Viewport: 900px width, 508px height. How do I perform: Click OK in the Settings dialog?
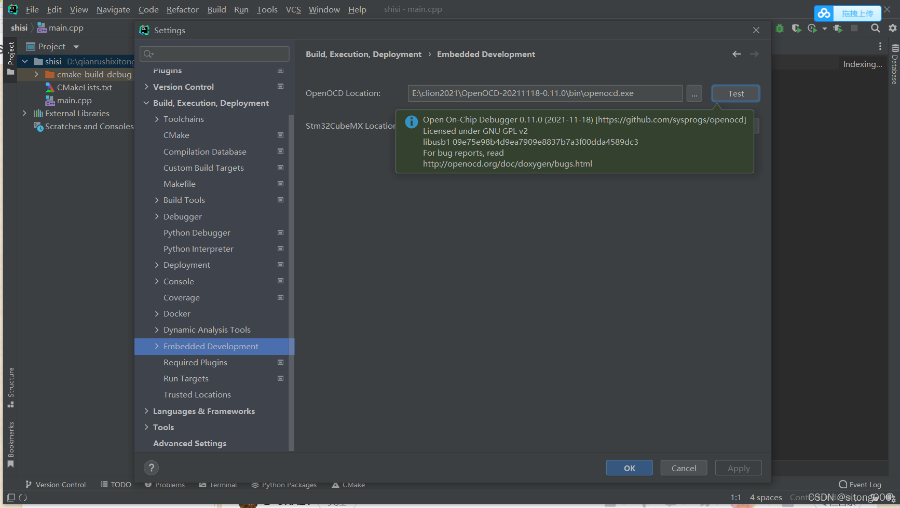pos(629,468)
